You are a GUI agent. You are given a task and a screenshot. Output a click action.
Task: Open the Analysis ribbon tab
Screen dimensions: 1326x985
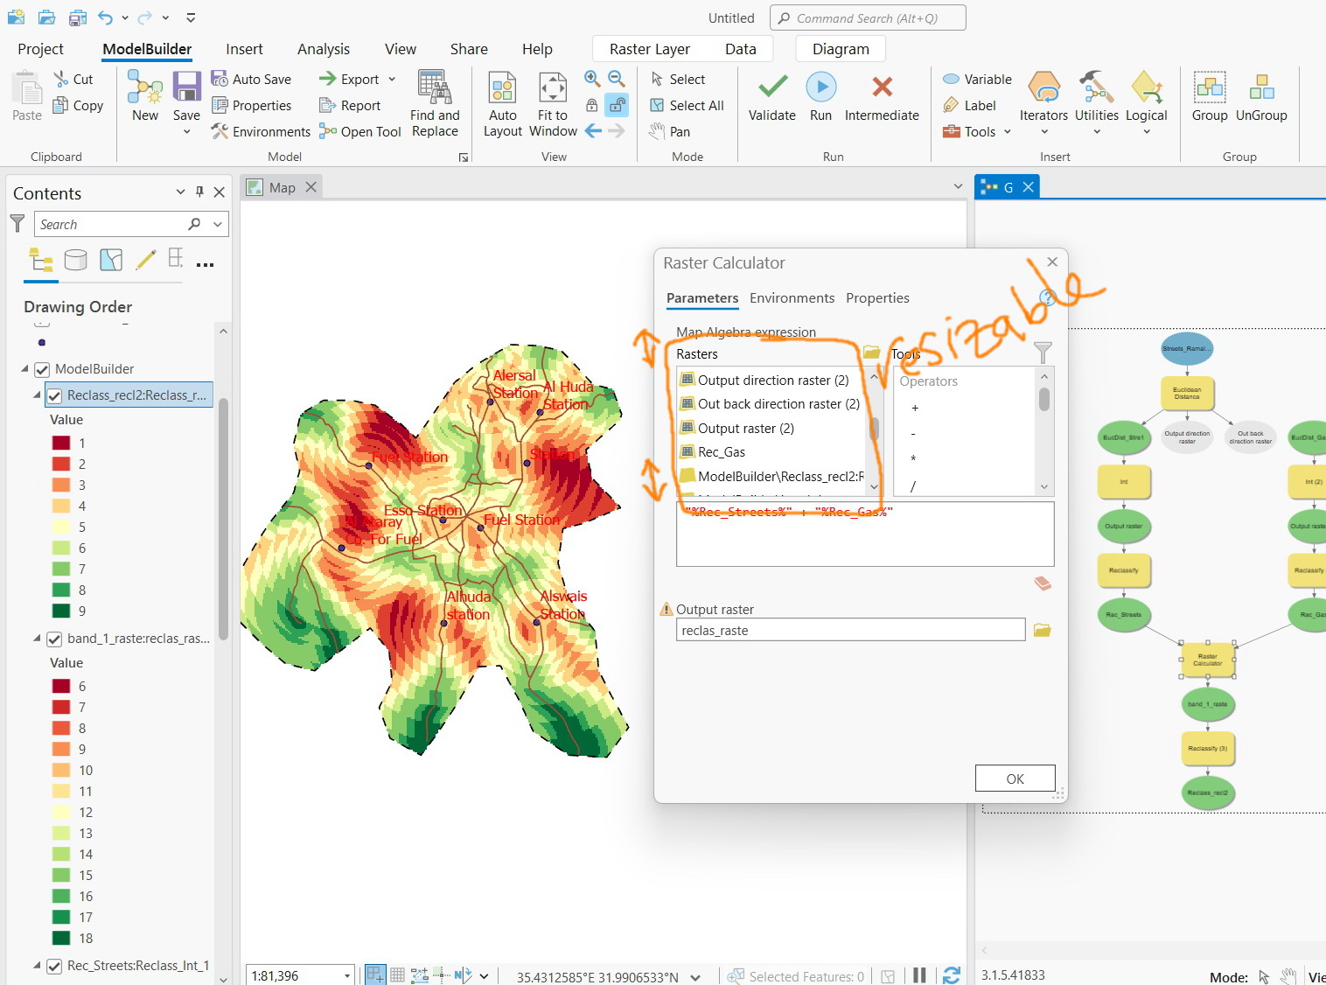(x=323, y=49)
